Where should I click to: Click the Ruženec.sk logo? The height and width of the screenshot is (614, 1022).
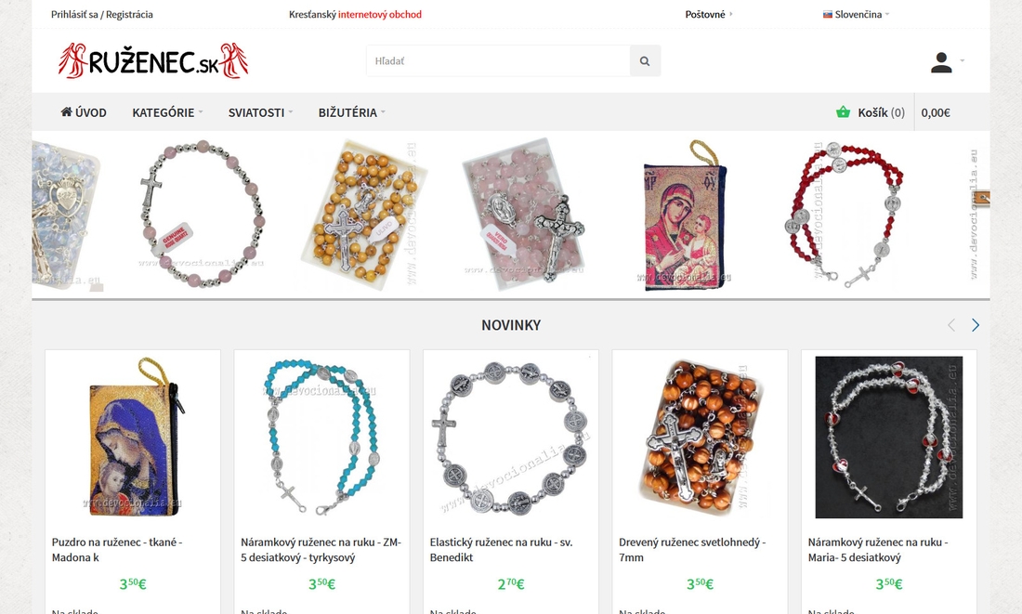(x=153, y=61)
